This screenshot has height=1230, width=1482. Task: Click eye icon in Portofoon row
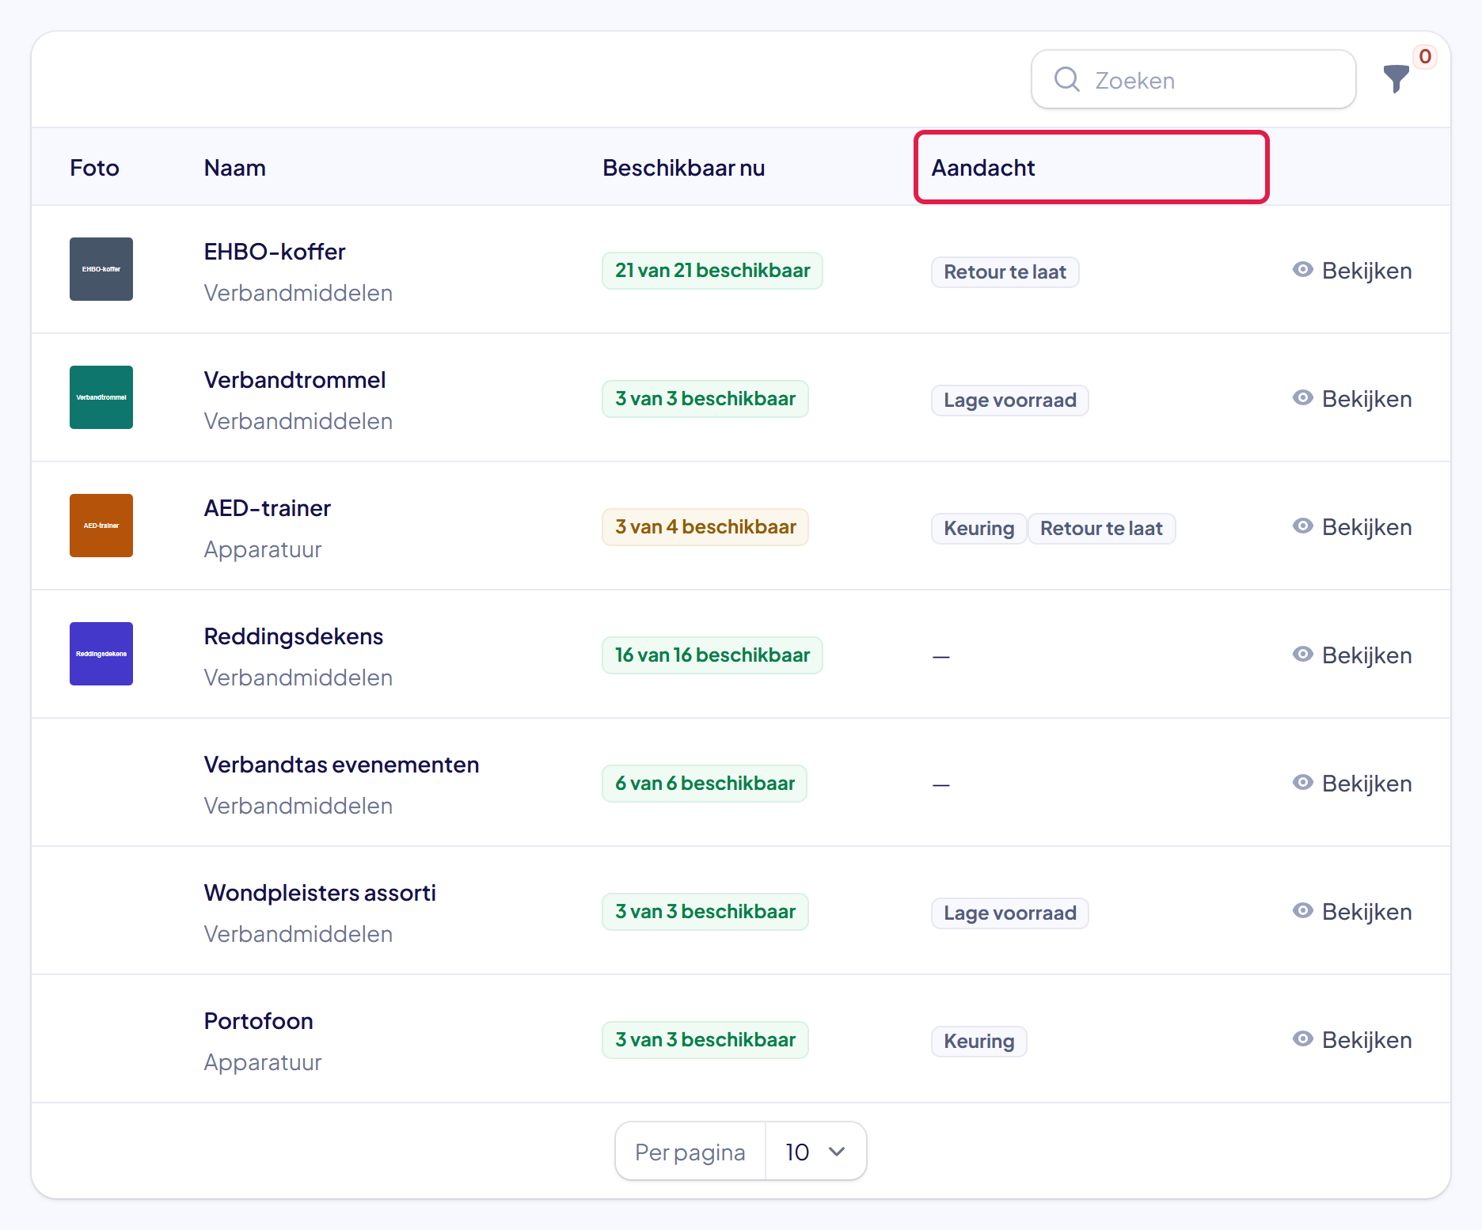[x=1302, y=1039]
